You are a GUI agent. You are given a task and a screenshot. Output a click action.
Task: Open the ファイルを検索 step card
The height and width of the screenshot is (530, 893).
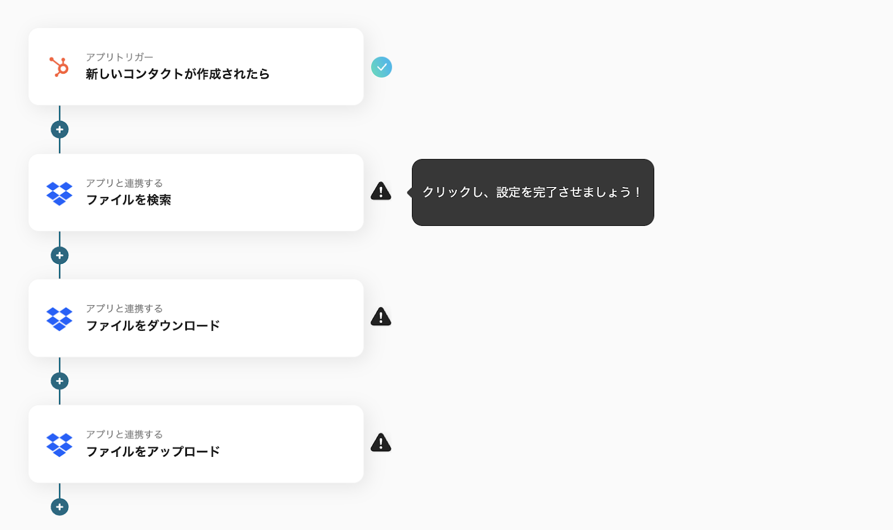coord(196,192)
